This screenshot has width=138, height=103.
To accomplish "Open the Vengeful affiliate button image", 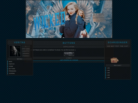I will [x=69, y=54].
